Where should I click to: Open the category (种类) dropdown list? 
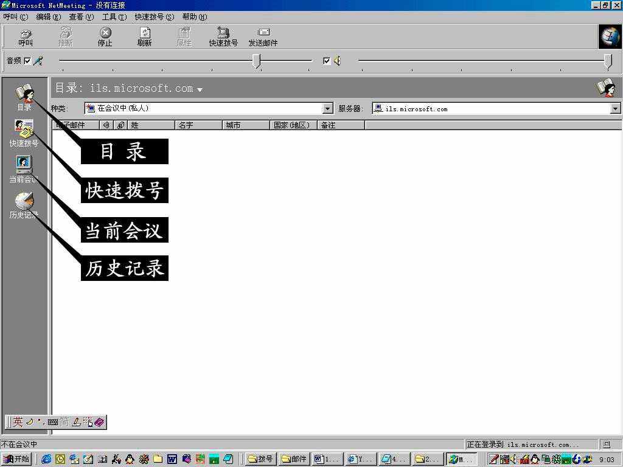[x=328, y=108]
